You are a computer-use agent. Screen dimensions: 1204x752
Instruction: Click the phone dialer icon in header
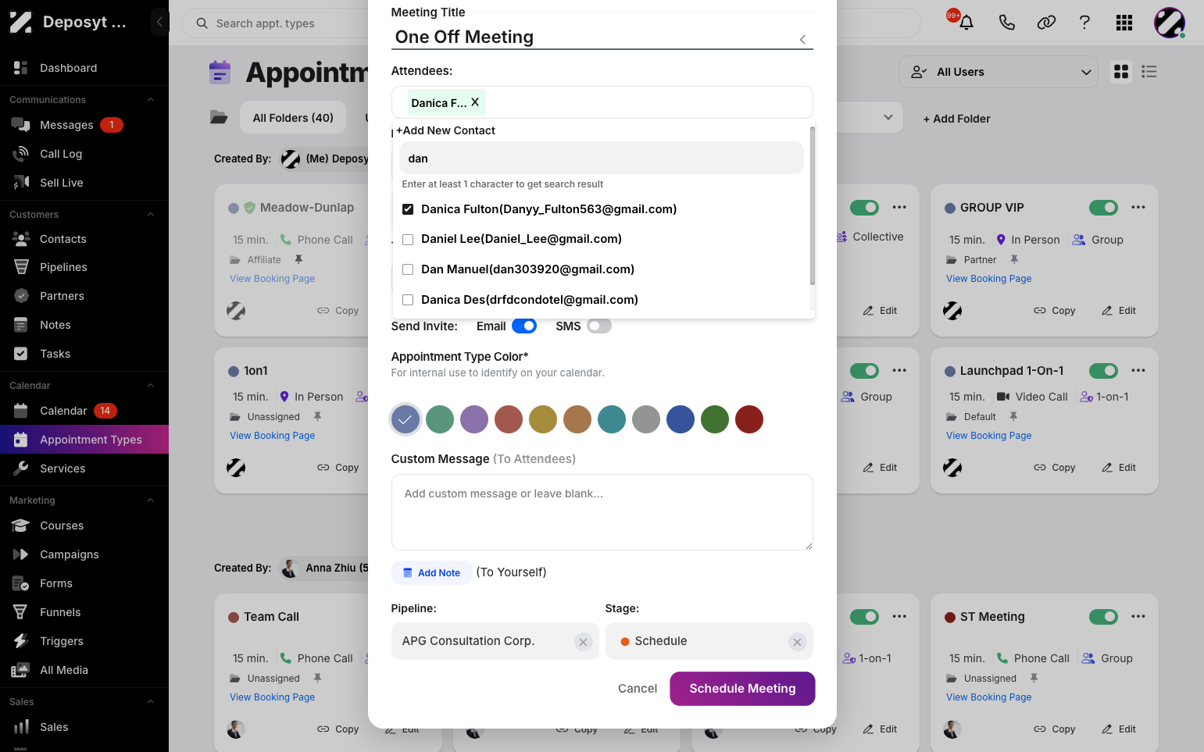click(1006, 23)
